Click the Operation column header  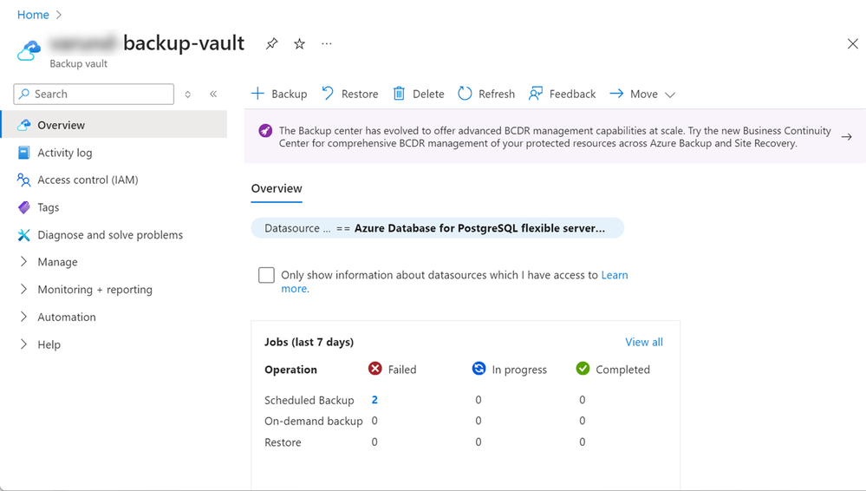pos(290,370)
